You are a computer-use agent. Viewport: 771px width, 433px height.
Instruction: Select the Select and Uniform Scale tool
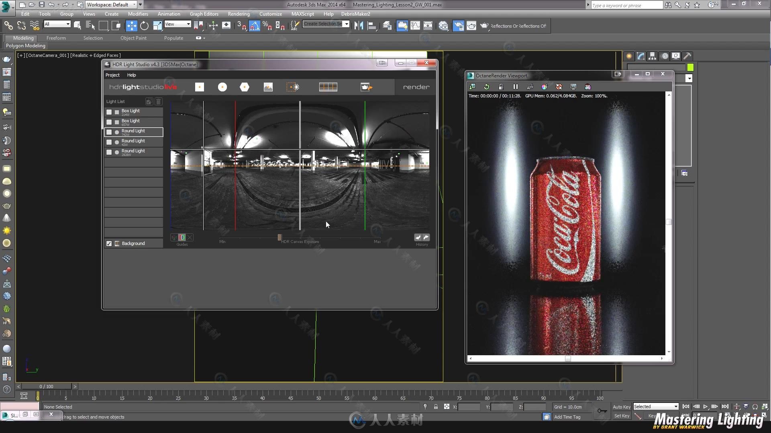pos(157,26)
